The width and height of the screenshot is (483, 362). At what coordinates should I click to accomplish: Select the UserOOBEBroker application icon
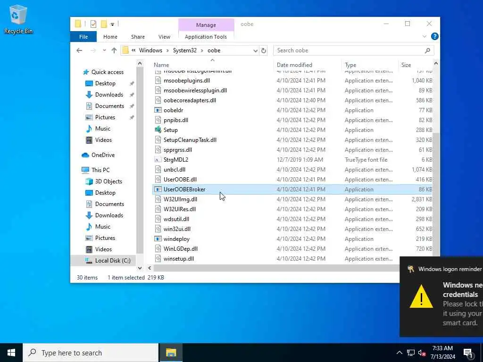click(158, 189)
